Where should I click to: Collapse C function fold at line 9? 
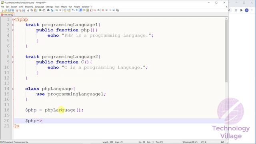click(13, 62)
